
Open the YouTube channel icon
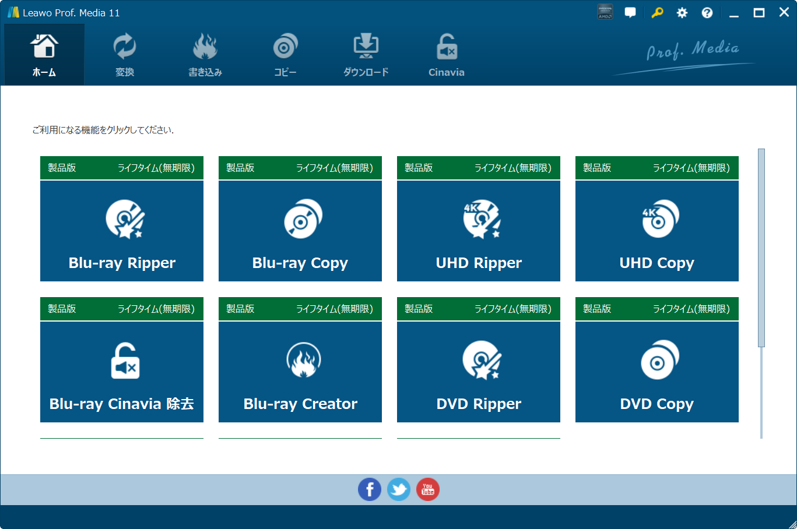coord(428,489)
